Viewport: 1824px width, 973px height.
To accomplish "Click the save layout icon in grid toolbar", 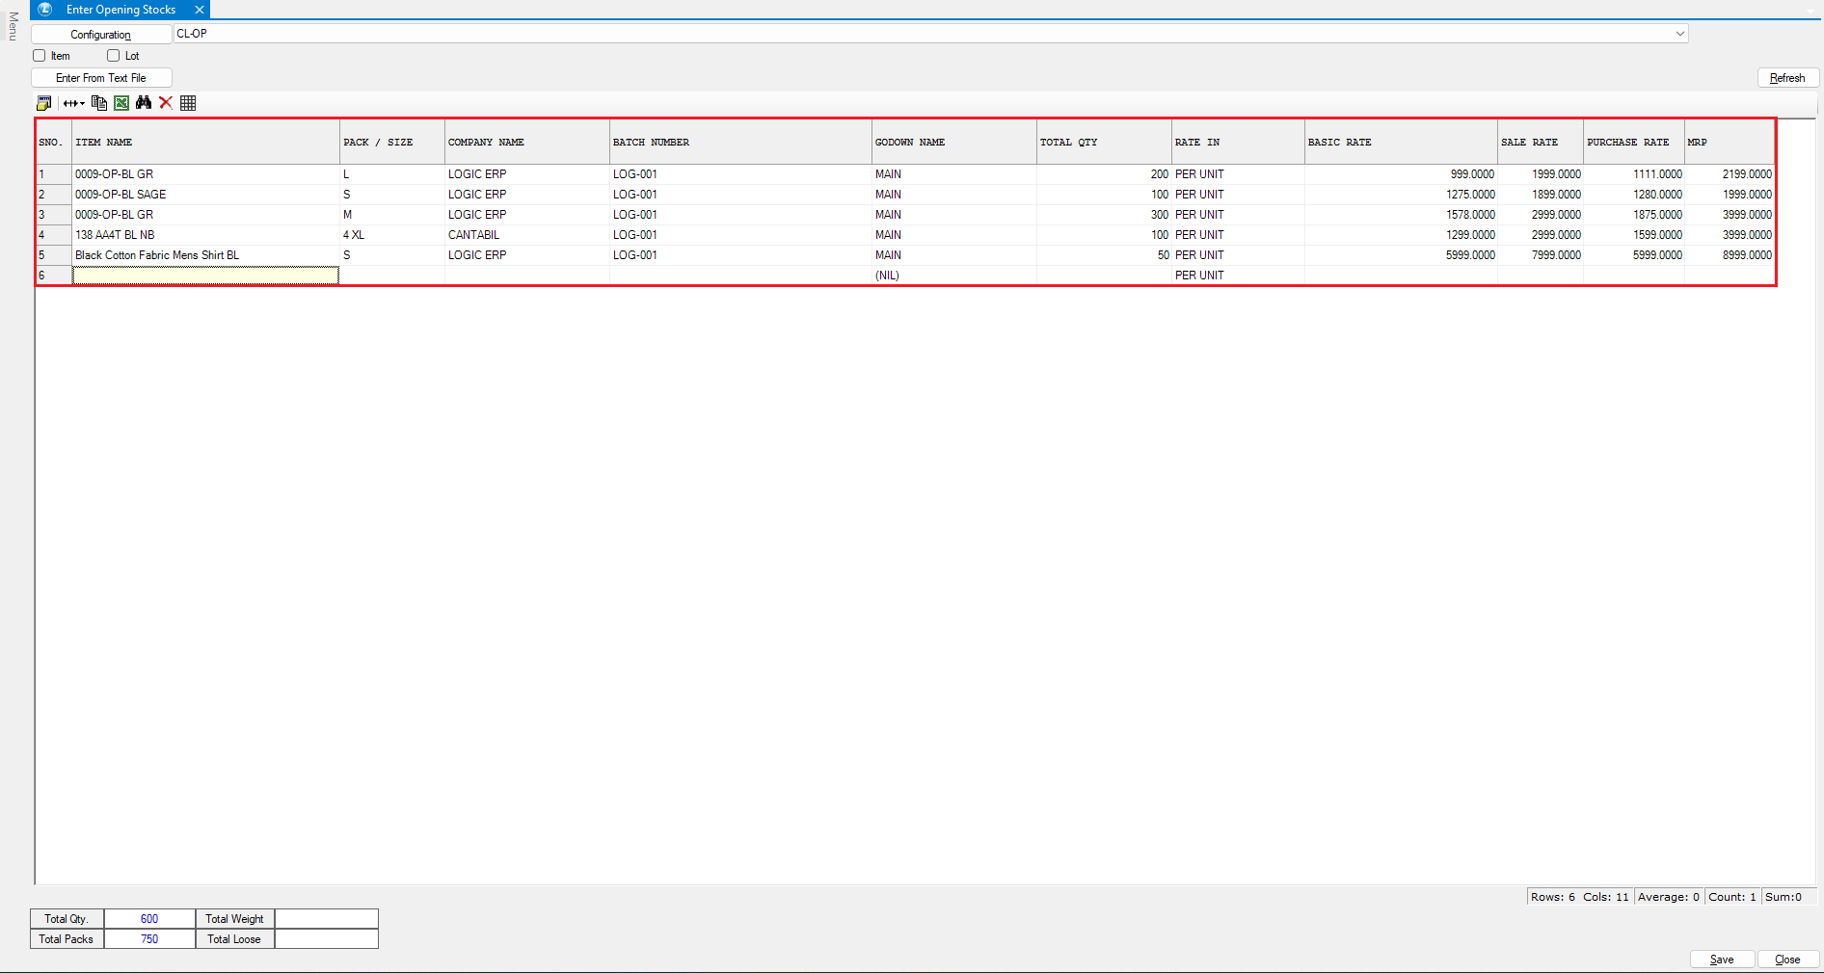I will (43, 103).
